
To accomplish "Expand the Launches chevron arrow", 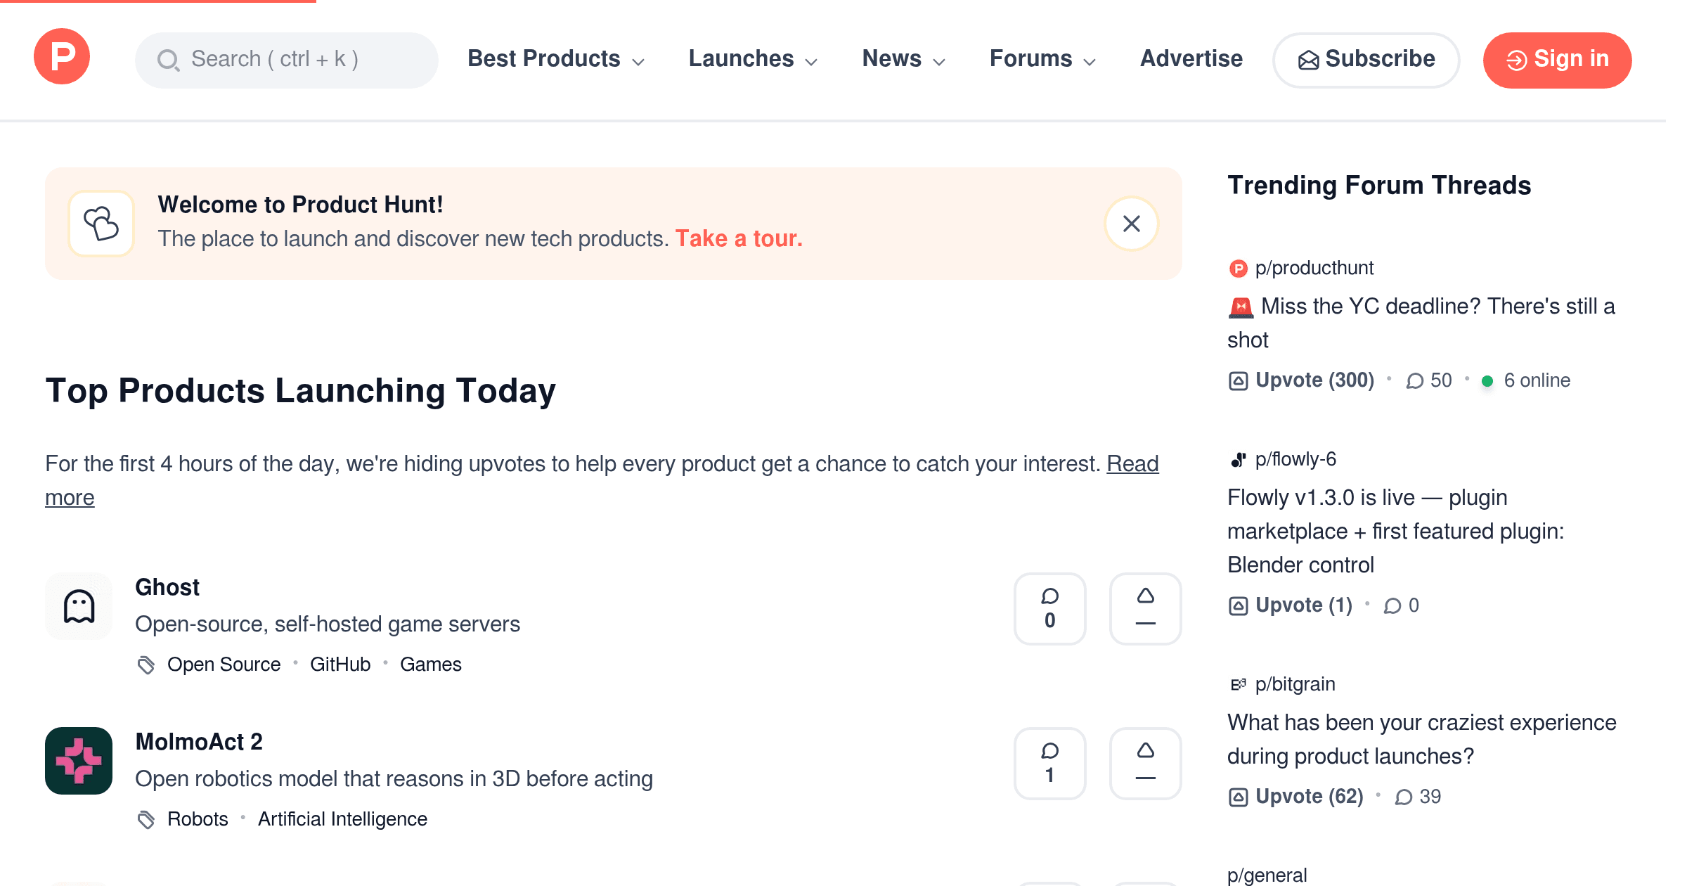I will pos(811,62).
